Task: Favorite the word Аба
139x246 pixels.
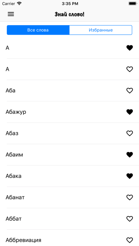Action: pos(129,90)
